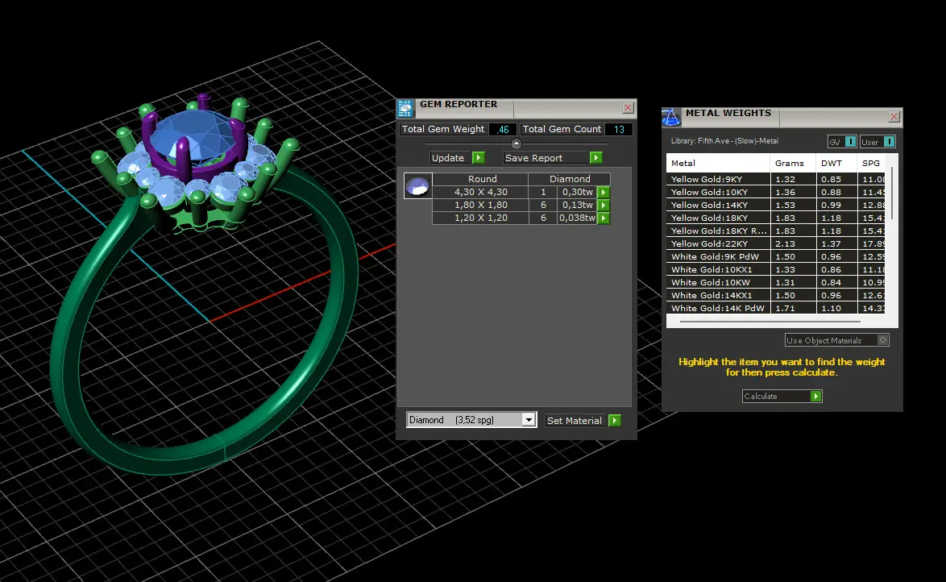The height and width of the screenshot is (582, 946).
Task: Select the Yellow Gold:14KY row
Action: 776,206
